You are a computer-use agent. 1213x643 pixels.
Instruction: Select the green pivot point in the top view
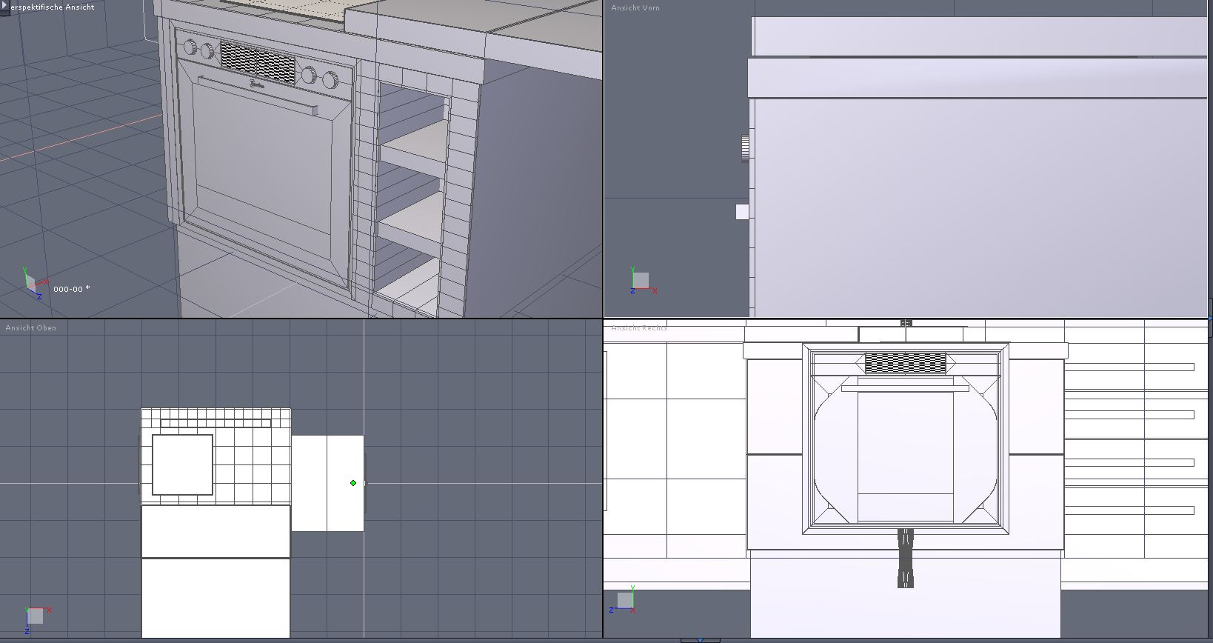tap(353, 483)
